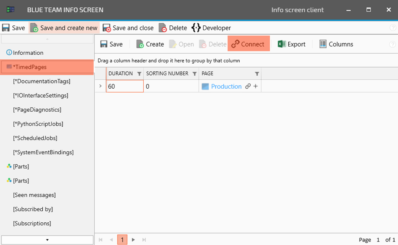Screen dimensions: 398x245
Task: Open dropdown at bottom of sidebar
Action: (x=47, y=240)
